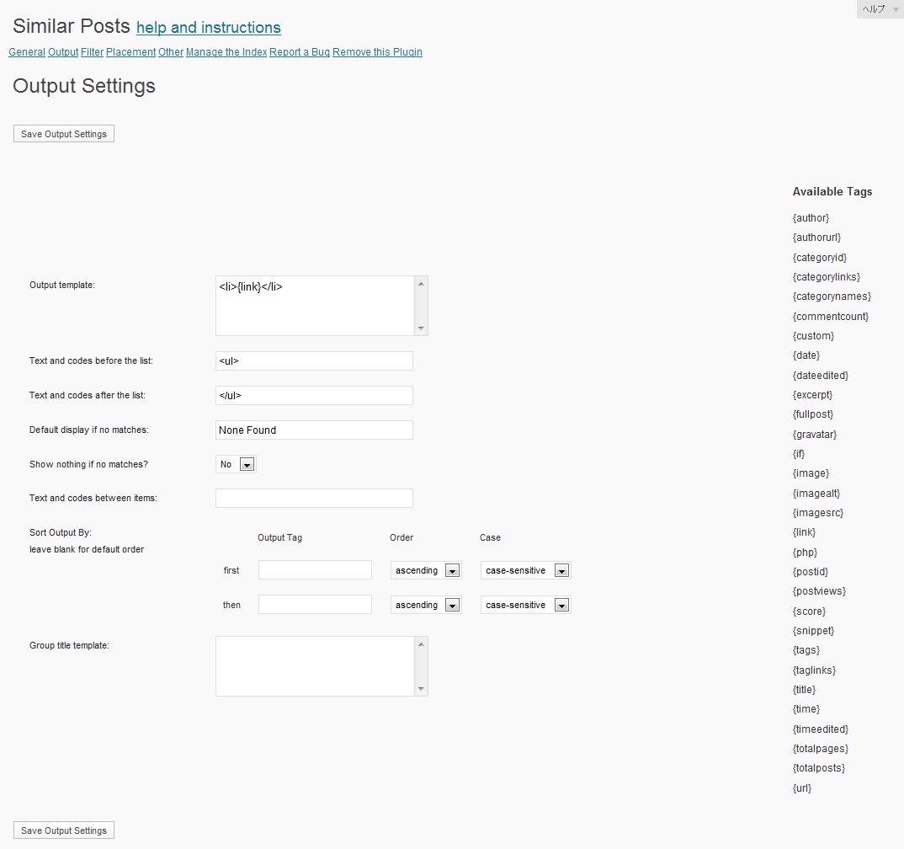Open the ヘルプ help dropdown tab
The height and width of the screenshot is (849, 904).
tap(880, 9)
